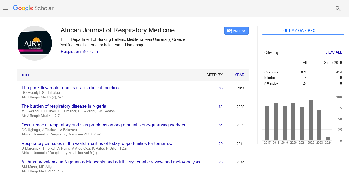Click 'OC Ugbogu, J Ohakwe, V Foltescu' authors
349x173 pixels.
(x=49, y=130)
